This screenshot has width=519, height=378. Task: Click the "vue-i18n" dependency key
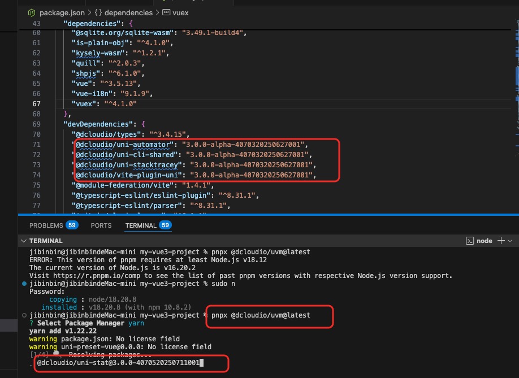point(92,94)
